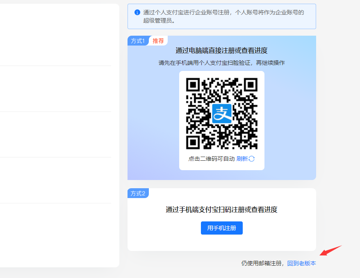This screenshot has width=360, height=278.
Task: Click the circular refresh arrows icon
Action: click(x=252, y=159)
